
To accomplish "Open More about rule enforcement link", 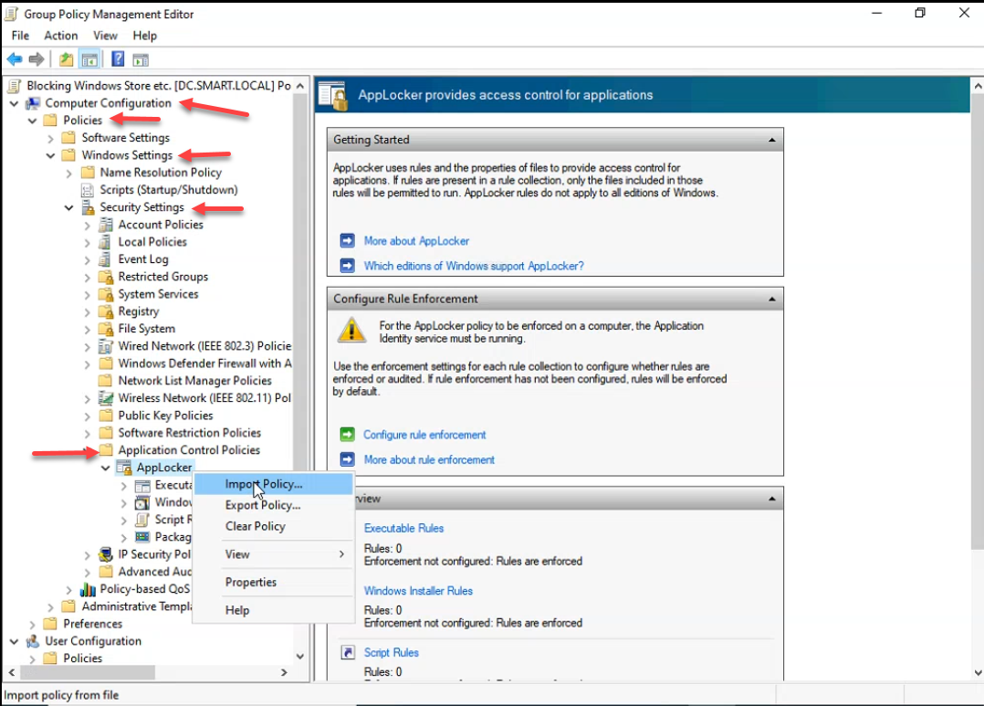I will [x=429, y=459].
